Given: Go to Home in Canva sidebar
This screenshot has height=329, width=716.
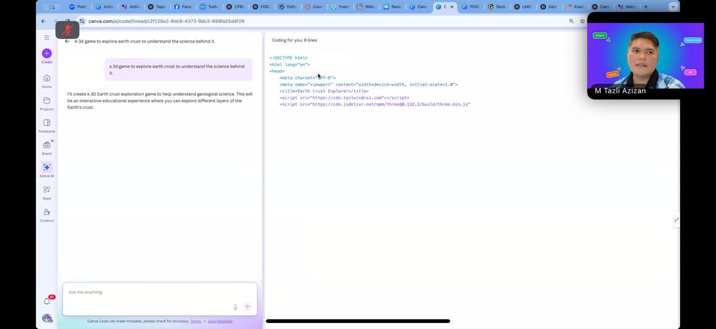Looking at the screenshot, I should tap(46, 81).
